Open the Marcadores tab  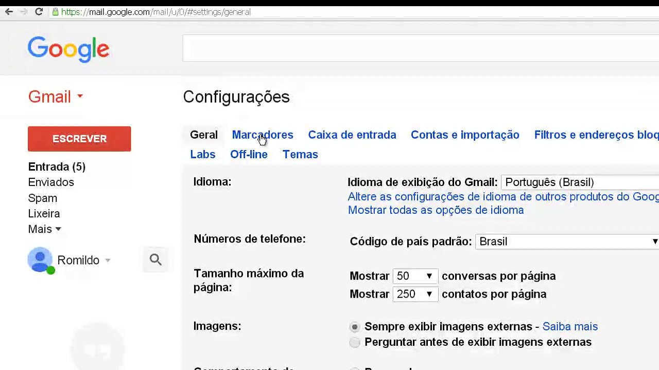point(263,135)
